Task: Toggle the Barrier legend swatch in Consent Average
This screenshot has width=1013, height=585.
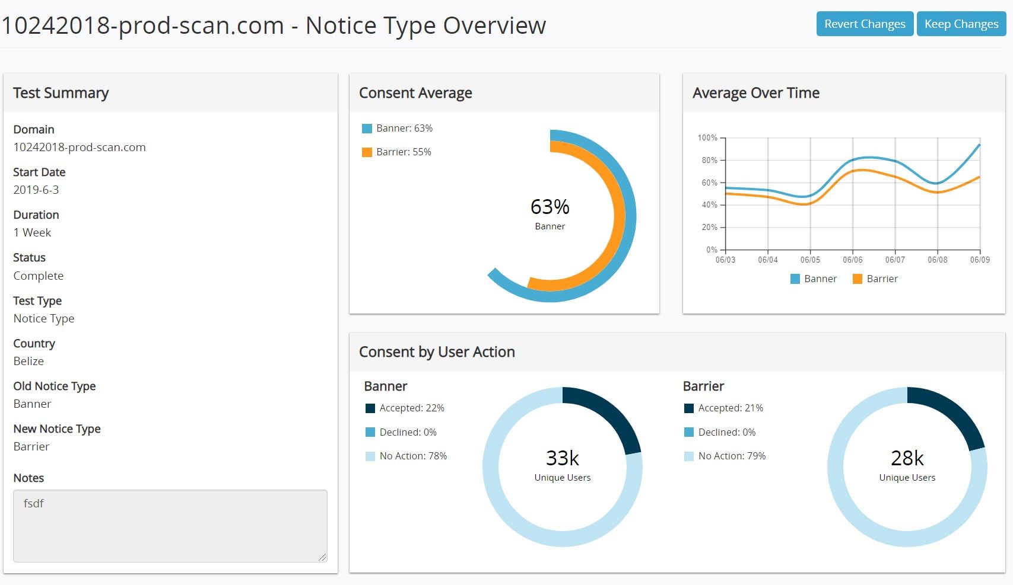Action: click(x=367, y=152)
